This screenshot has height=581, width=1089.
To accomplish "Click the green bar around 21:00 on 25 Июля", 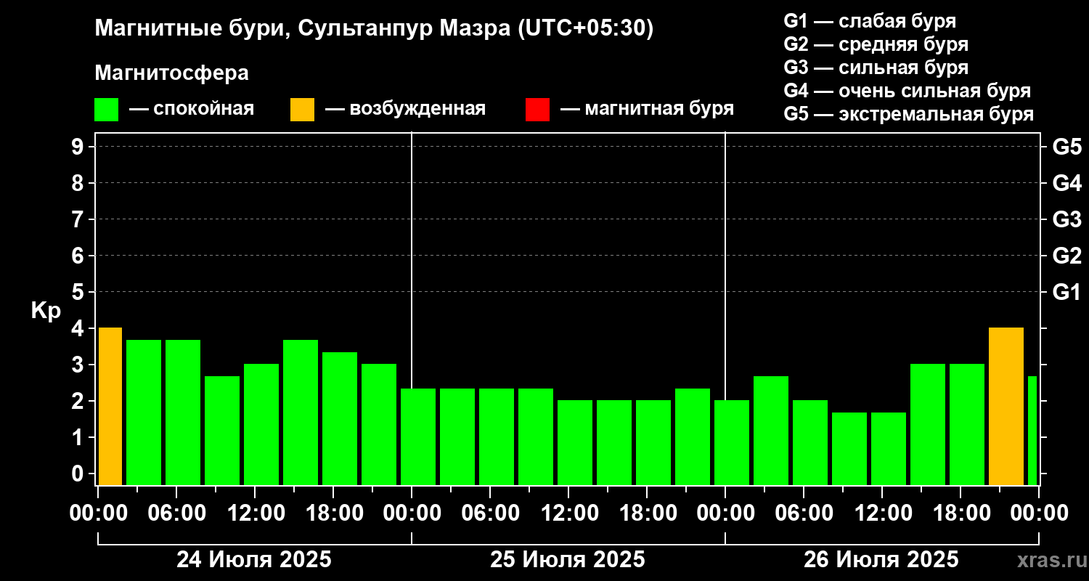I will [693, 436].
